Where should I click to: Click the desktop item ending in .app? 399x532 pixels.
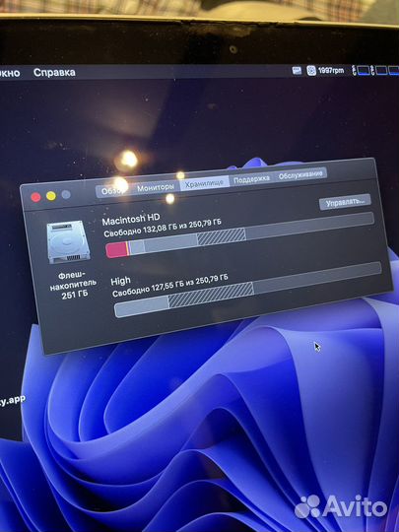[x=13, y=401]
